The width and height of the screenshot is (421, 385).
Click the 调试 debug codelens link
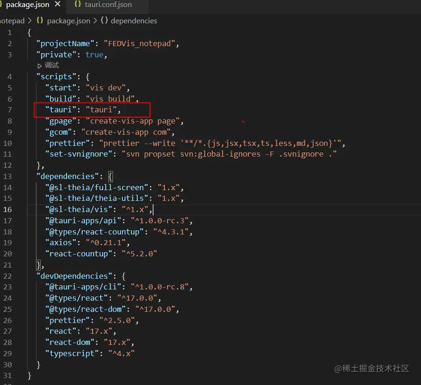pos(51,65)
